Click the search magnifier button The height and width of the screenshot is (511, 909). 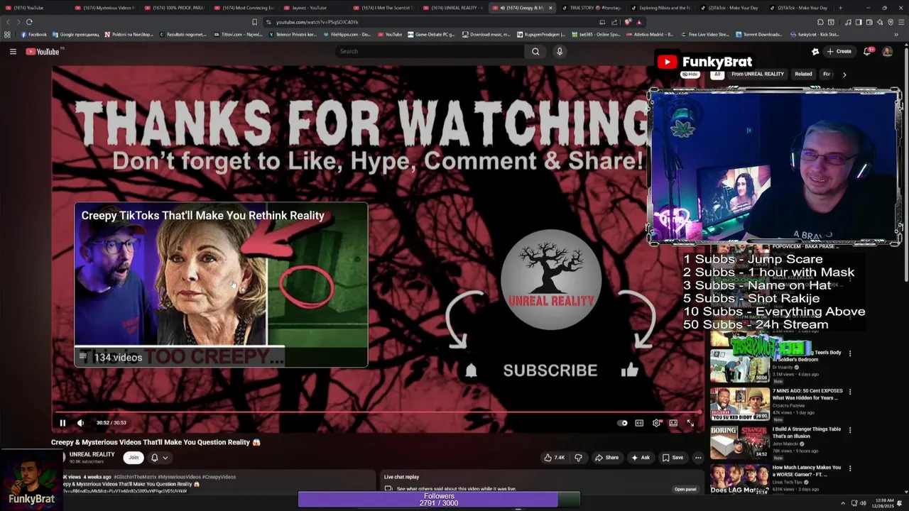[535, 51]
